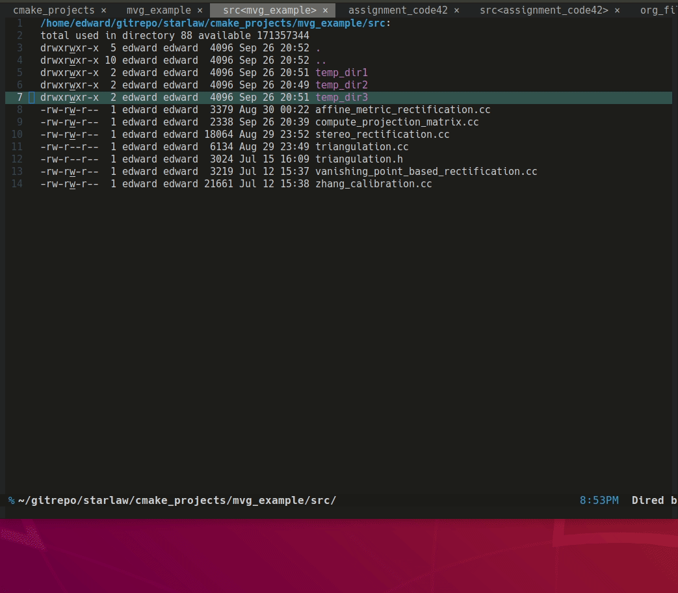Viewport: 678px width, 593px height.
Task: Click the permissions of stereo_rectification.cc
Action: point(69,135)
